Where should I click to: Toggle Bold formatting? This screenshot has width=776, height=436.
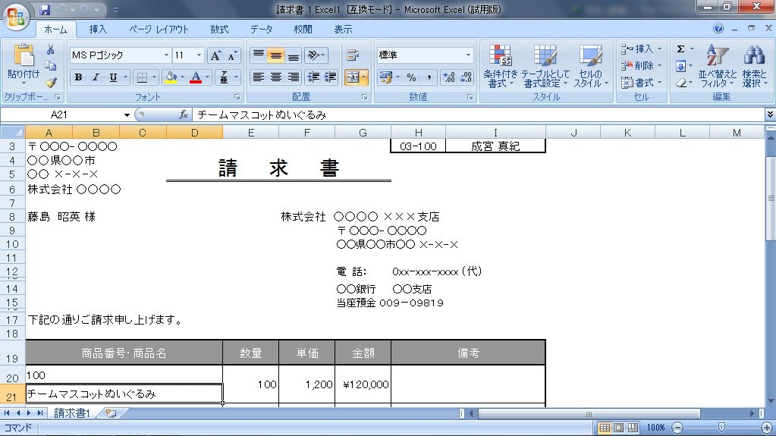coord(78,77)
